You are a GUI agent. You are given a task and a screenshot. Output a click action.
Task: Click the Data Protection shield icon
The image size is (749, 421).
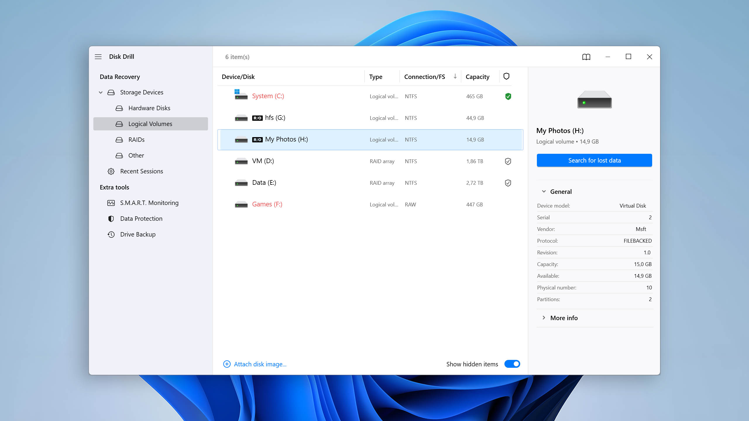pyautogui.click(x=111, y=219)
